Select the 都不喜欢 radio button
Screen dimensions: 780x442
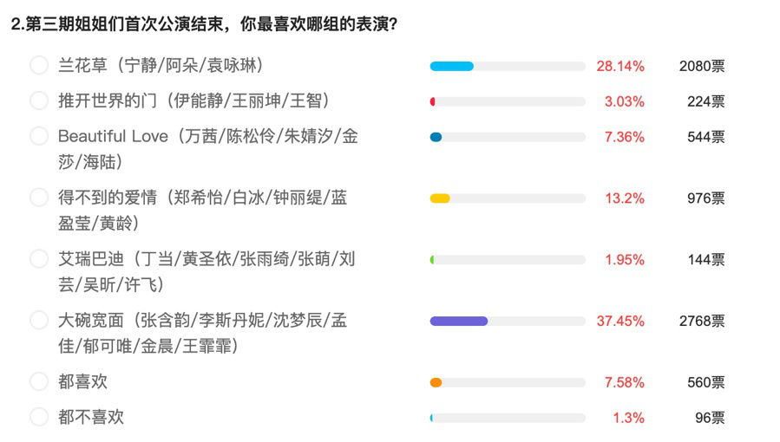pos(39,417)
